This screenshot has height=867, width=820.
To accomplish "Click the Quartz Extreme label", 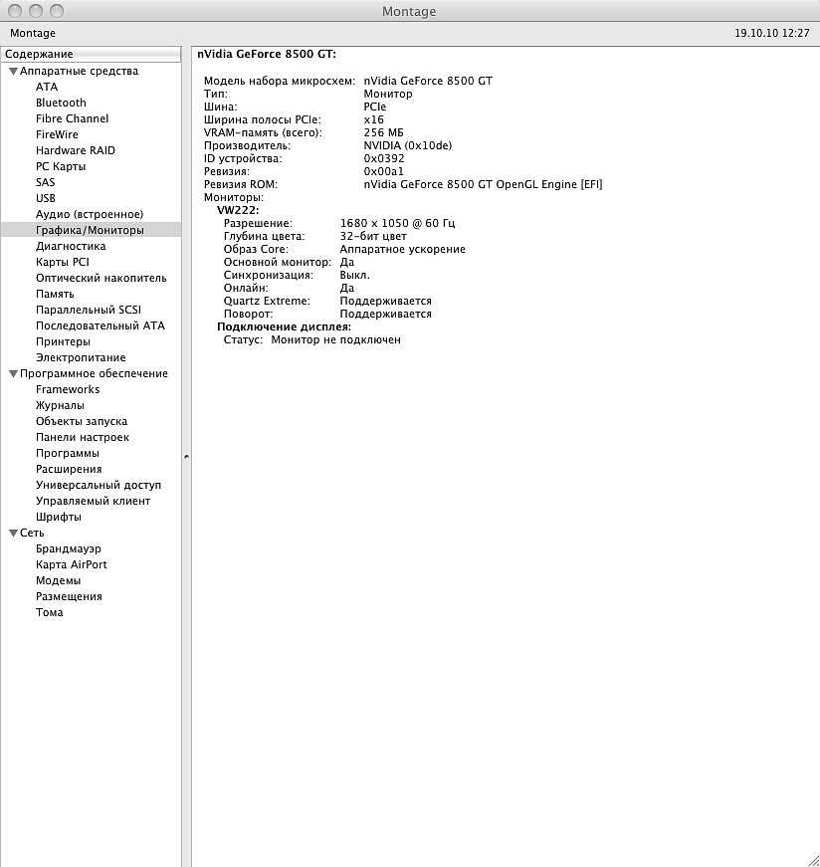I will [267, 302].
